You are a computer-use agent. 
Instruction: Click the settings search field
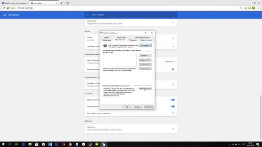(x=131, y=15)
